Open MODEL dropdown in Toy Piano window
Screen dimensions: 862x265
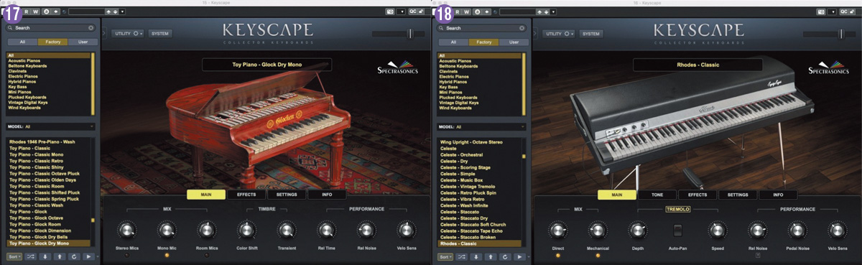50,126
